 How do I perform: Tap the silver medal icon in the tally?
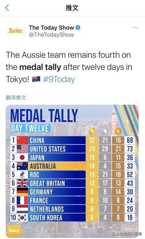[105, 131]
